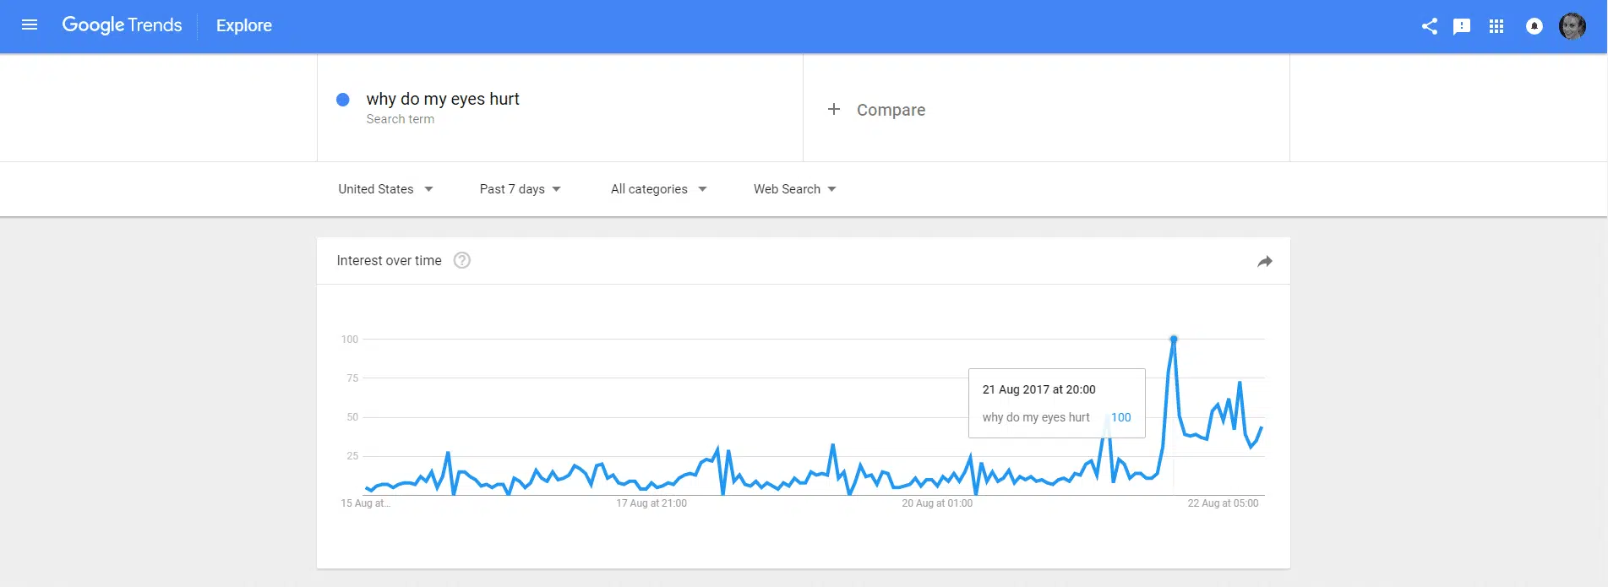Click the Google Trends logo
1608x587 pixels.
click(122, 25)
